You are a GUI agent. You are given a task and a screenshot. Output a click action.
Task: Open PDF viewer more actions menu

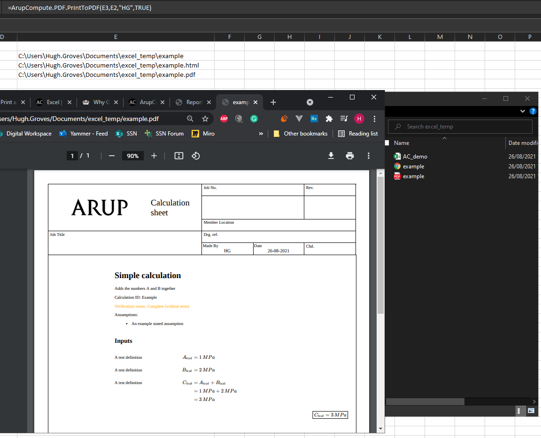point(369,156)
